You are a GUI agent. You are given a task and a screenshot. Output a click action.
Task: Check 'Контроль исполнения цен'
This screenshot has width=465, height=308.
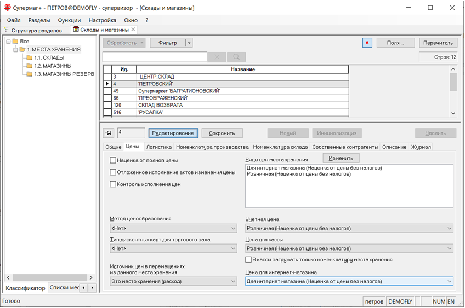point(113,184)
